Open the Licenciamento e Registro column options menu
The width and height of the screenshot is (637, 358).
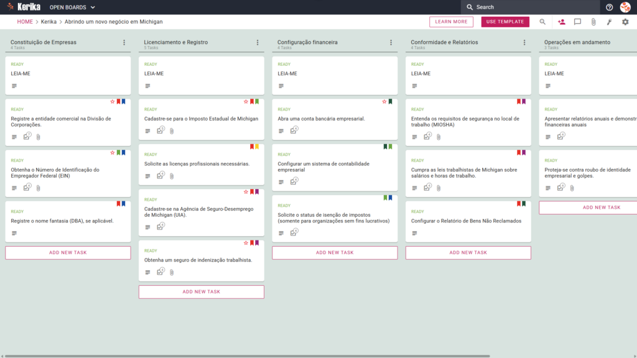click(x=258, y=42)
